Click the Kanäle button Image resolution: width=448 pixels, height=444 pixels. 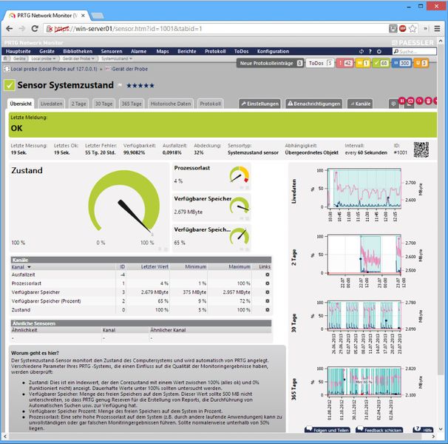pyautogui.click(x=360, y=104)
